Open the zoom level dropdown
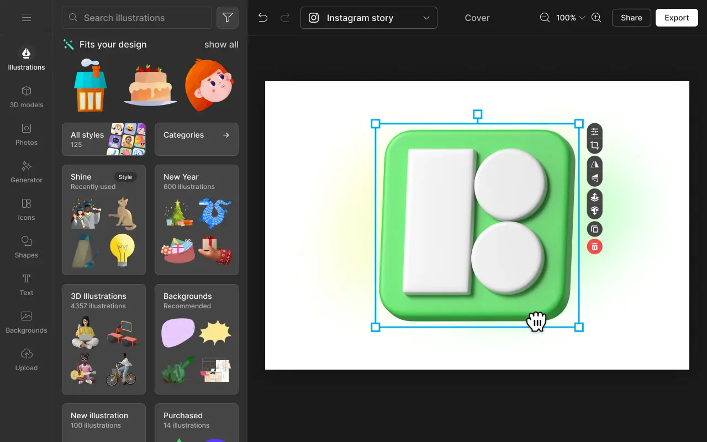The image size is (707, 442). (x=570, y=17)
